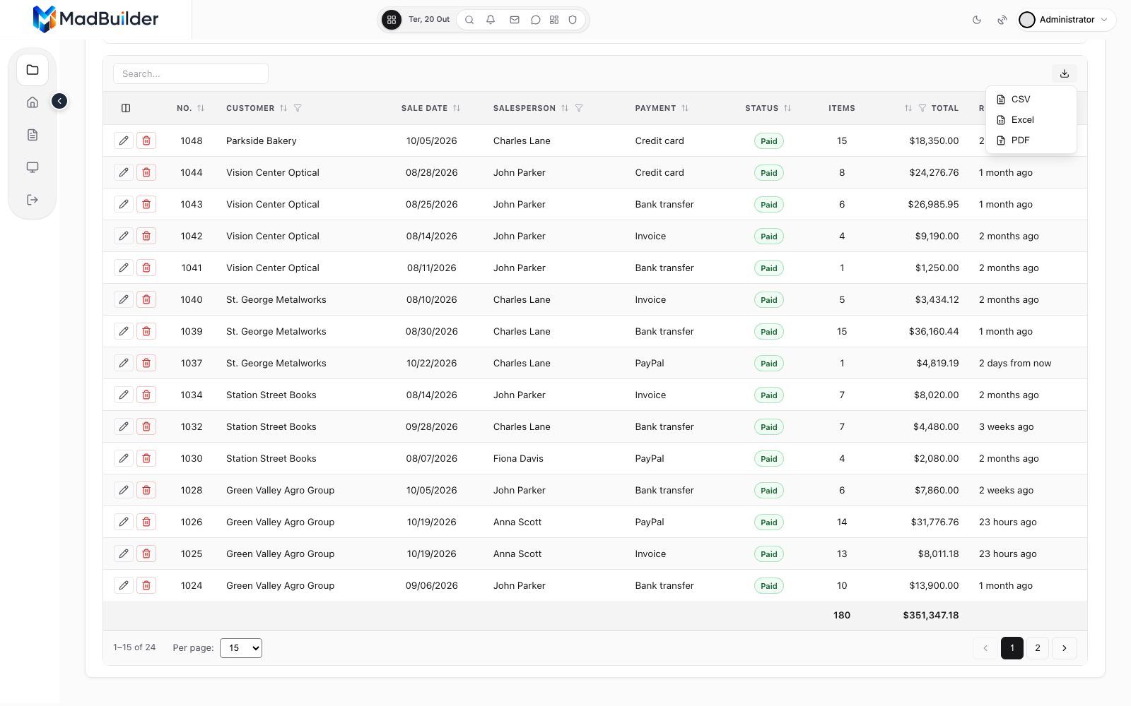1131x706 pixels.
Task: Delete sale 1030 Station Street Books
Action: coord(146,458)
